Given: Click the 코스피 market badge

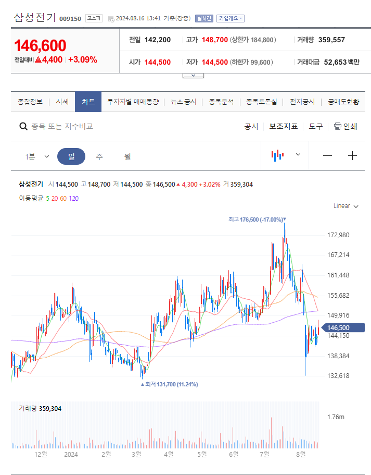Looking at the screenshot, I should click(x=94, y=18).
